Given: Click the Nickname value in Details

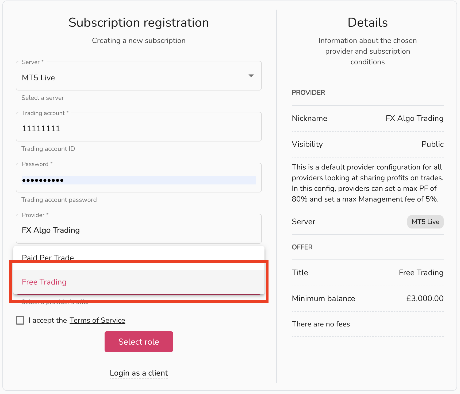Looking at the screenshot, I should tap(414, 118).
